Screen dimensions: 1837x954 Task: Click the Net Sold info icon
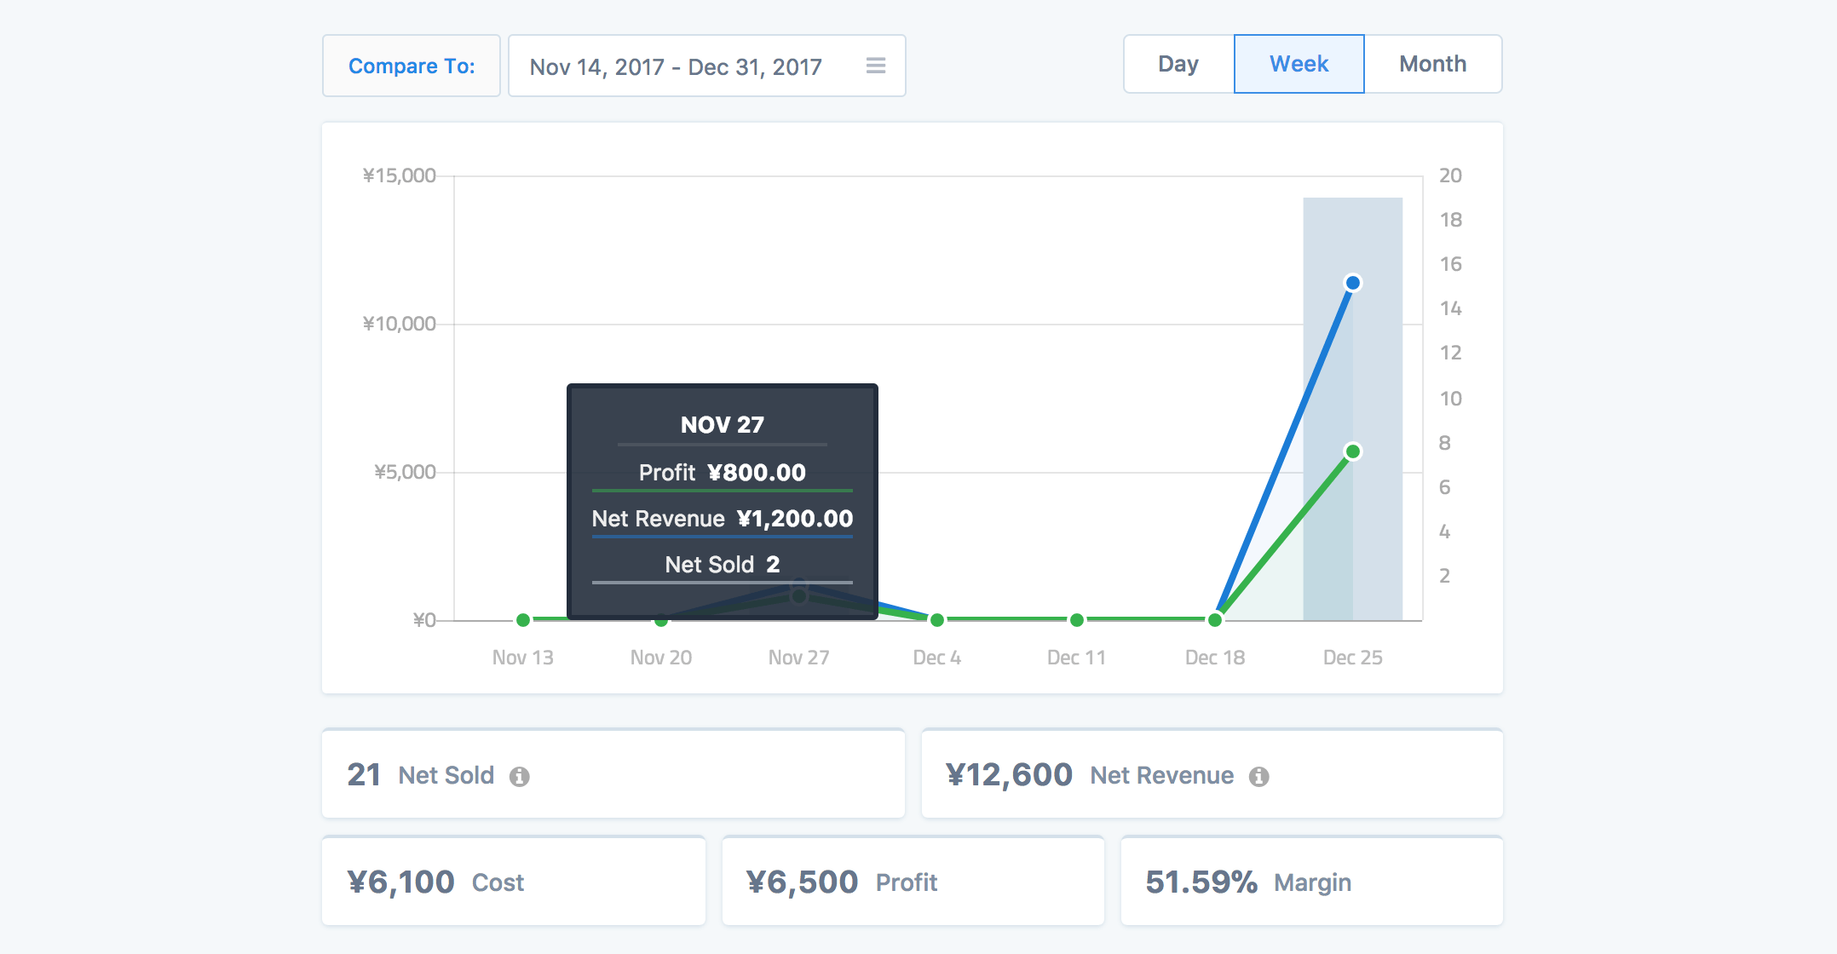519,777
